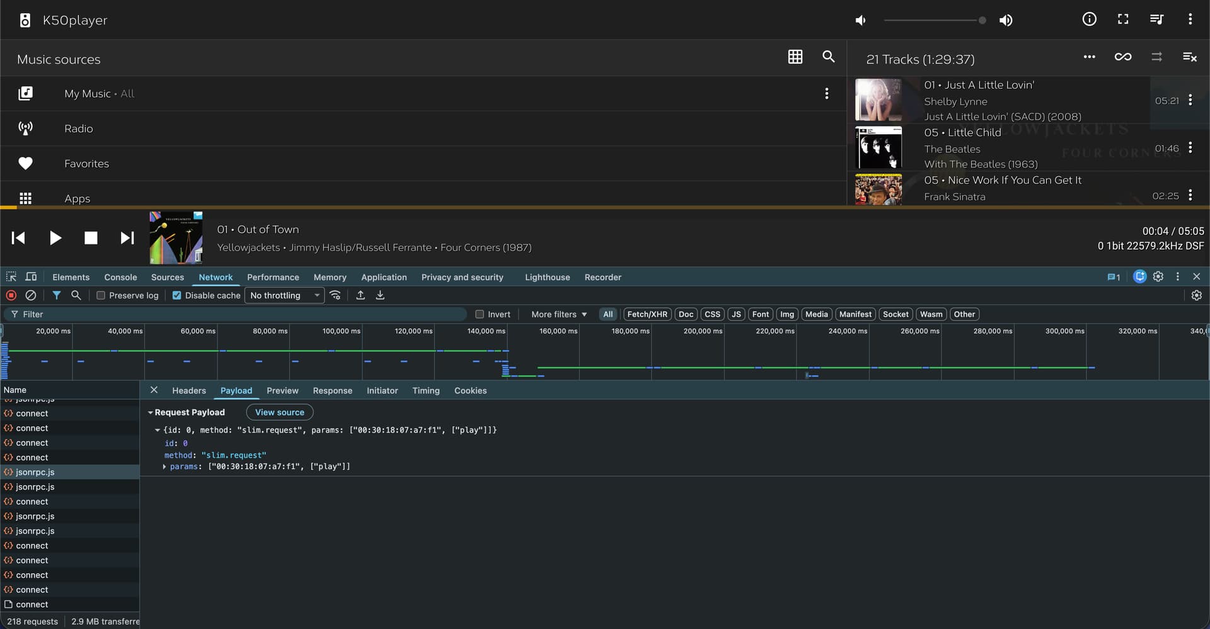
Task: Switch to the Console tab
Action: [120, 277]
